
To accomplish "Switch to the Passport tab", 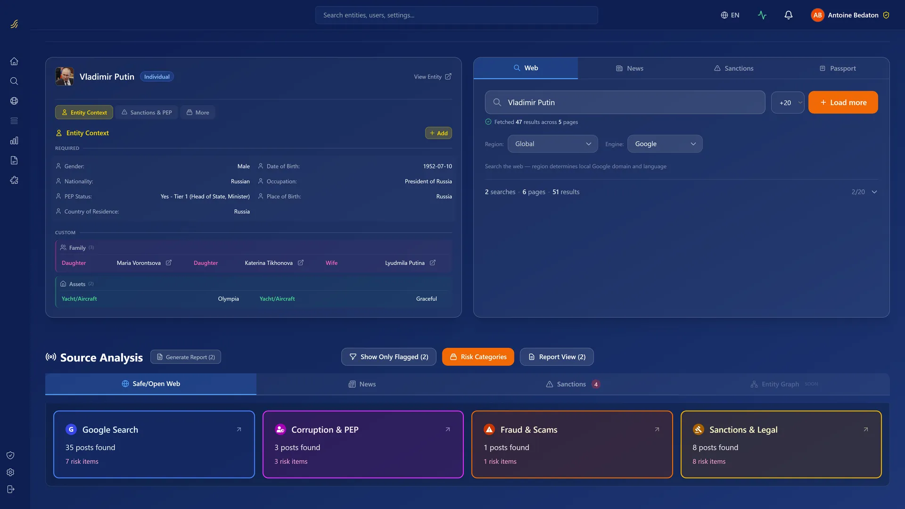I will tap(838, 68).
